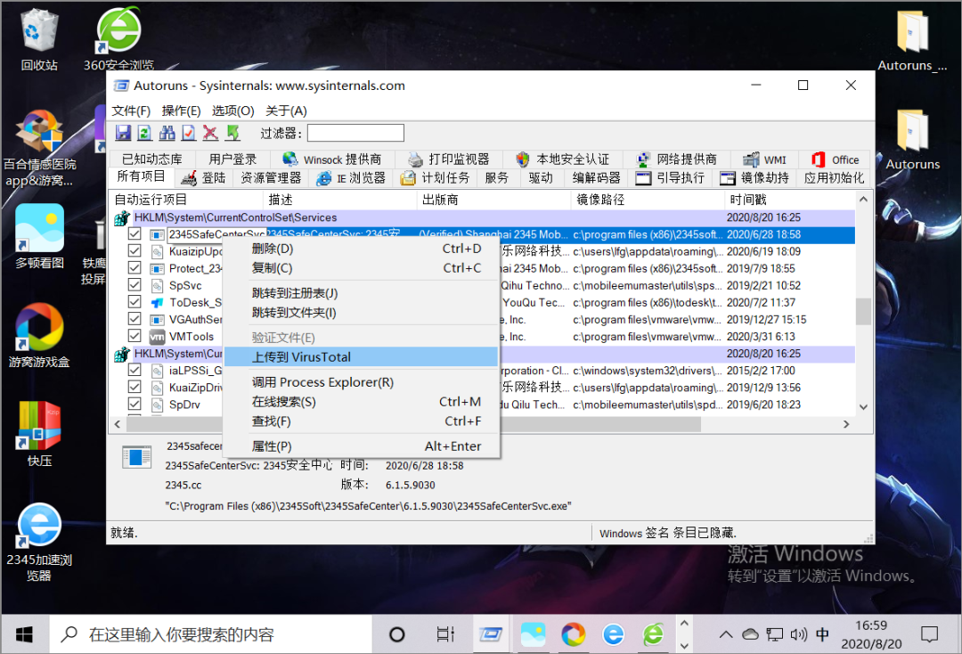Screen dimensions: 962x654
Task: Launch Chrome from the taskbar
Action: pos(573,634)
